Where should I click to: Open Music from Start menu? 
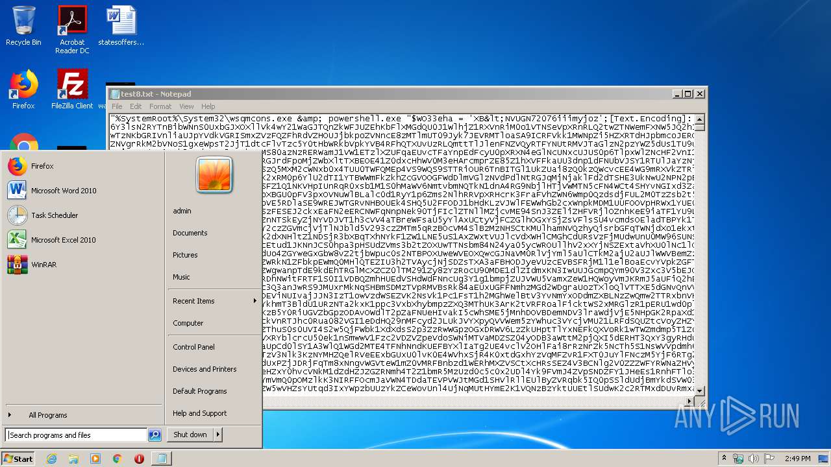coord(181,277)
